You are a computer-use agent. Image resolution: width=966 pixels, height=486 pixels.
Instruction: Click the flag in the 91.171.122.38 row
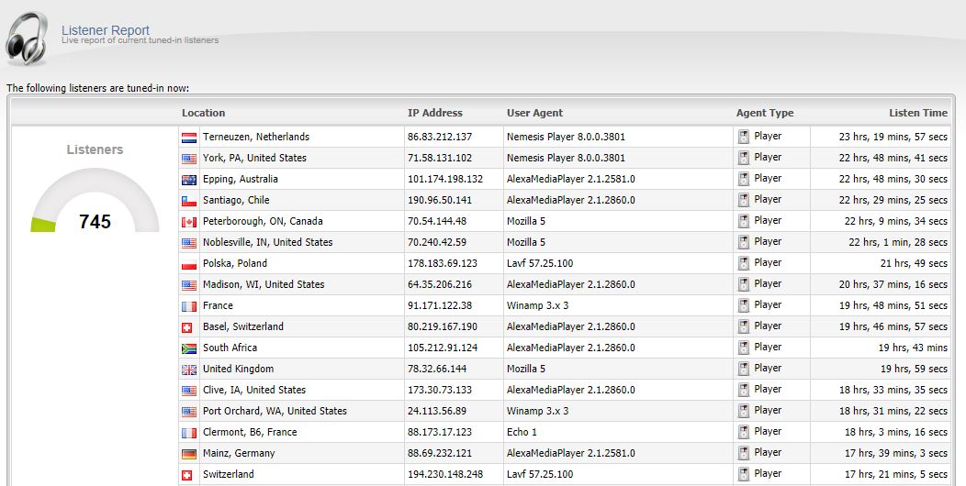point(189,306)
